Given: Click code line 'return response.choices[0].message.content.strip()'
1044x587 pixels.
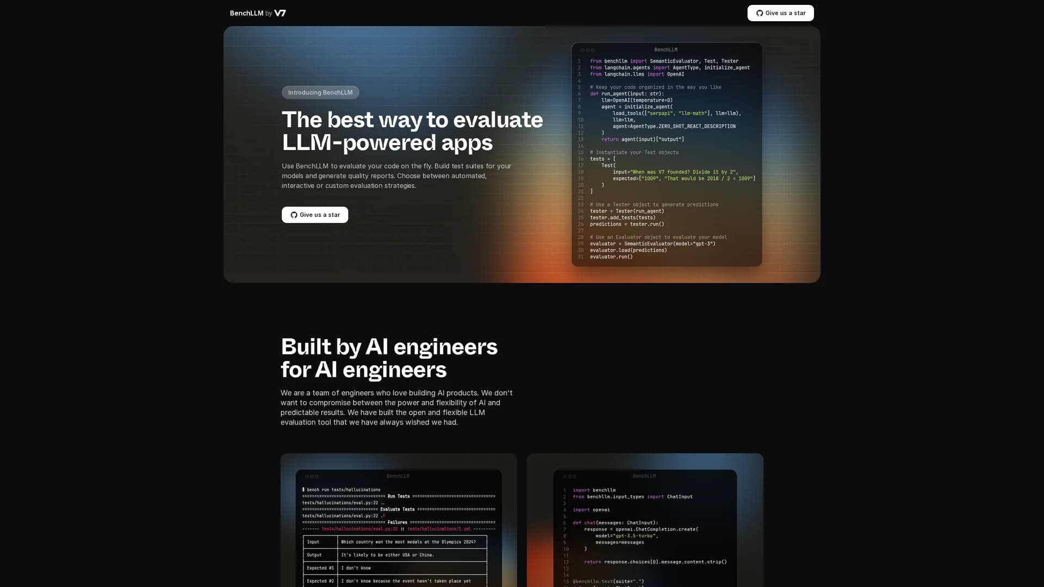Looking at the screenshot, I should [655, 562].
